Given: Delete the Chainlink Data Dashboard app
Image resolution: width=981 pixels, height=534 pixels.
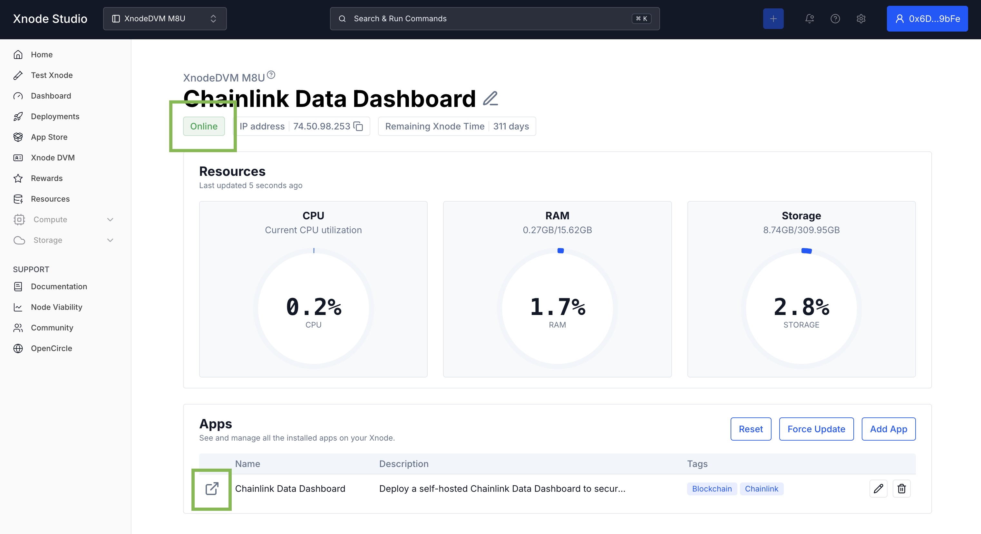Looking at the screenshot, I should 901,488.
